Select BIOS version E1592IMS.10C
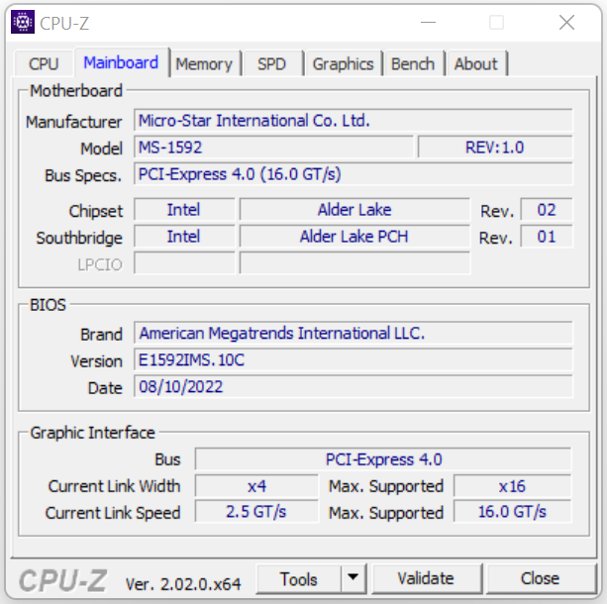Image resolution: width=607 pixels, height=604 pixels. 354,359
